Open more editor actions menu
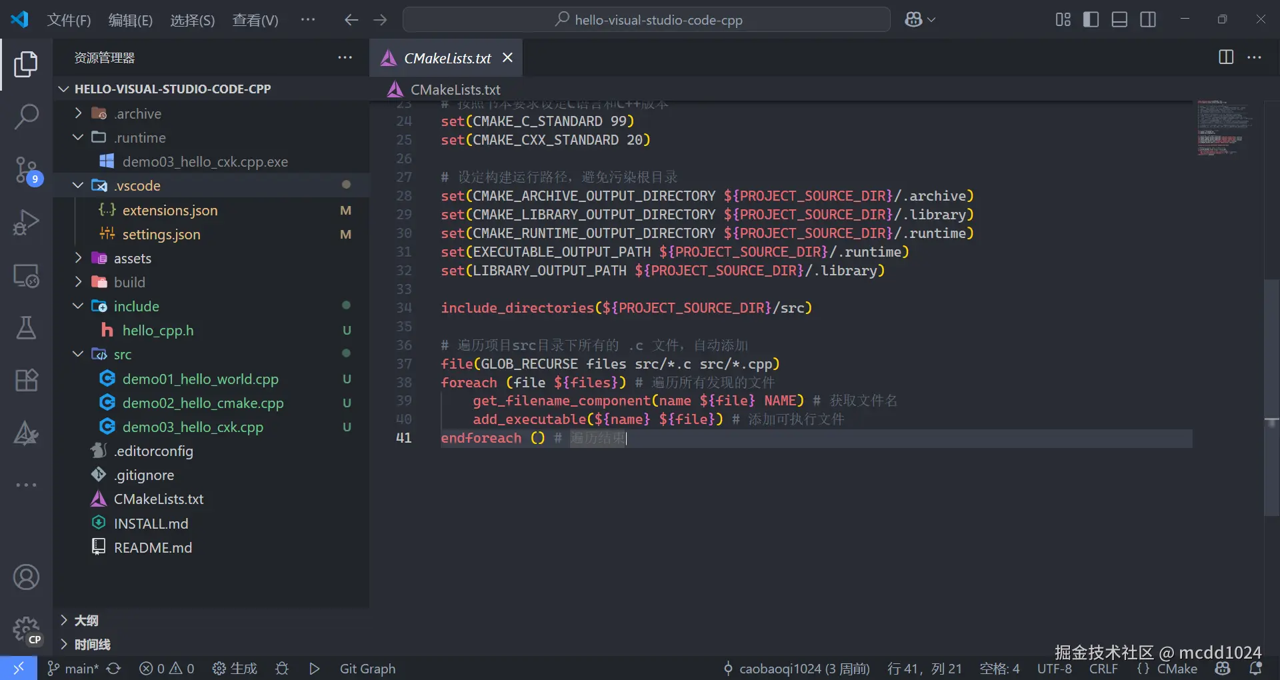This screenshot has height=680, width=1280. click(x=1254, y=57)
